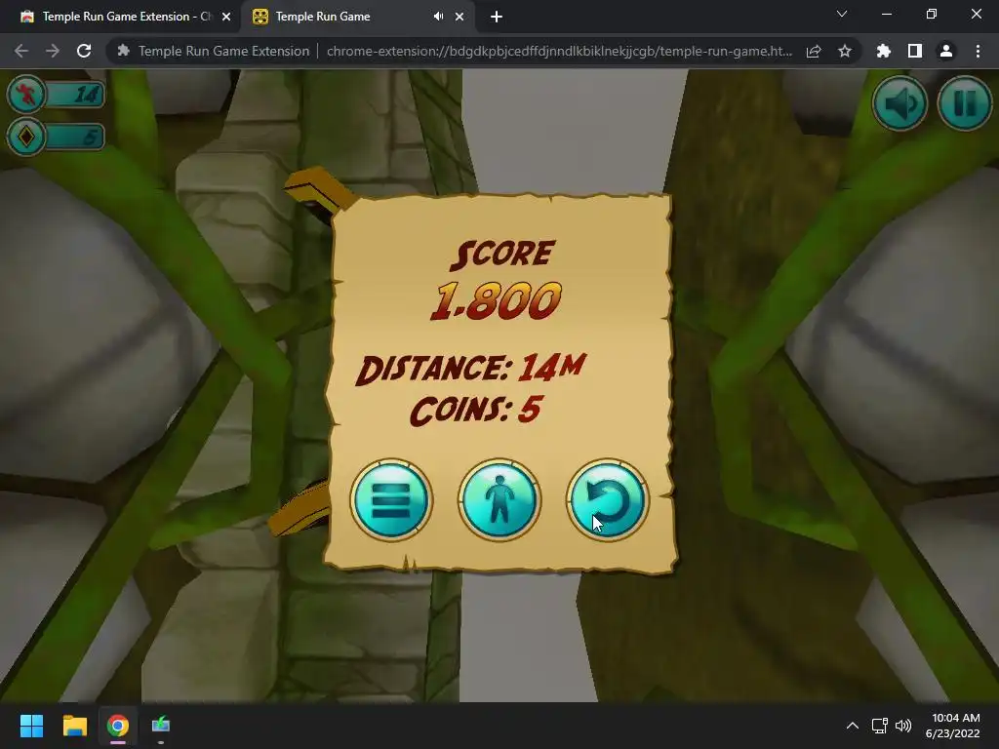Screen dimensions: 999x749
Task: Open the tab search dropdown arrow
Action: point(842,14)
